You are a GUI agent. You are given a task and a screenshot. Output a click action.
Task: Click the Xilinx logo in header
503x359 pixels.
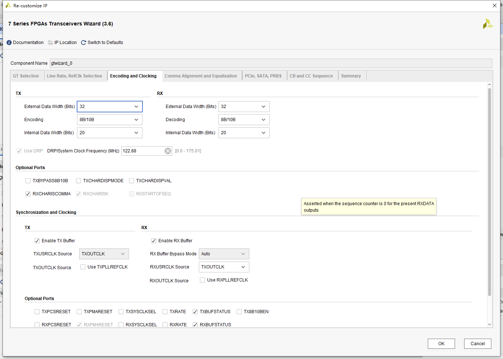click(x=488, y=24)
